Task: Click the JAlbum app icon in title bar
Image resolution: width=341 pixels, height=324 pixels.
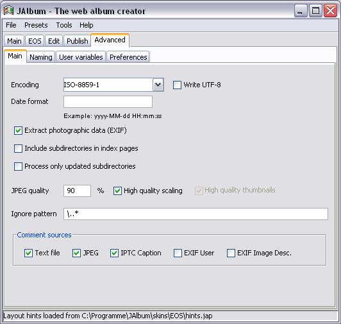Action: coord(9,11)
